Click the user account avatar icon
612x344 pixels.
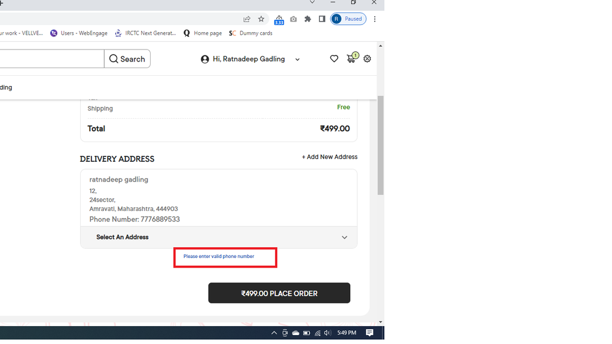pos(205,59)
